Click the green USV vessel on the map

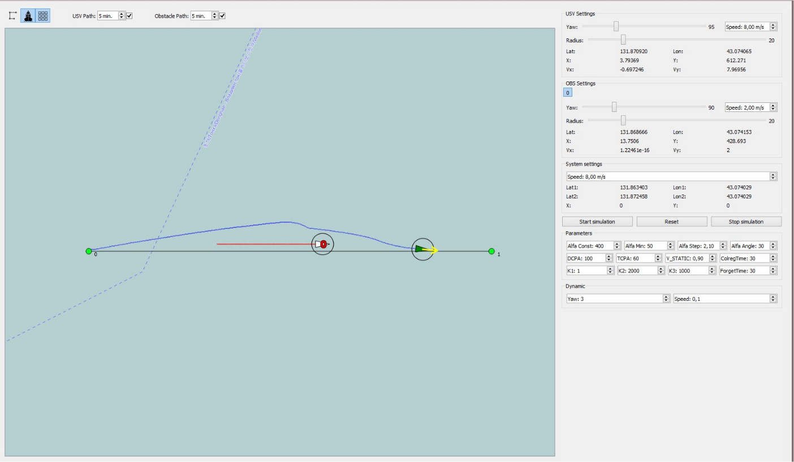(421, 249)
